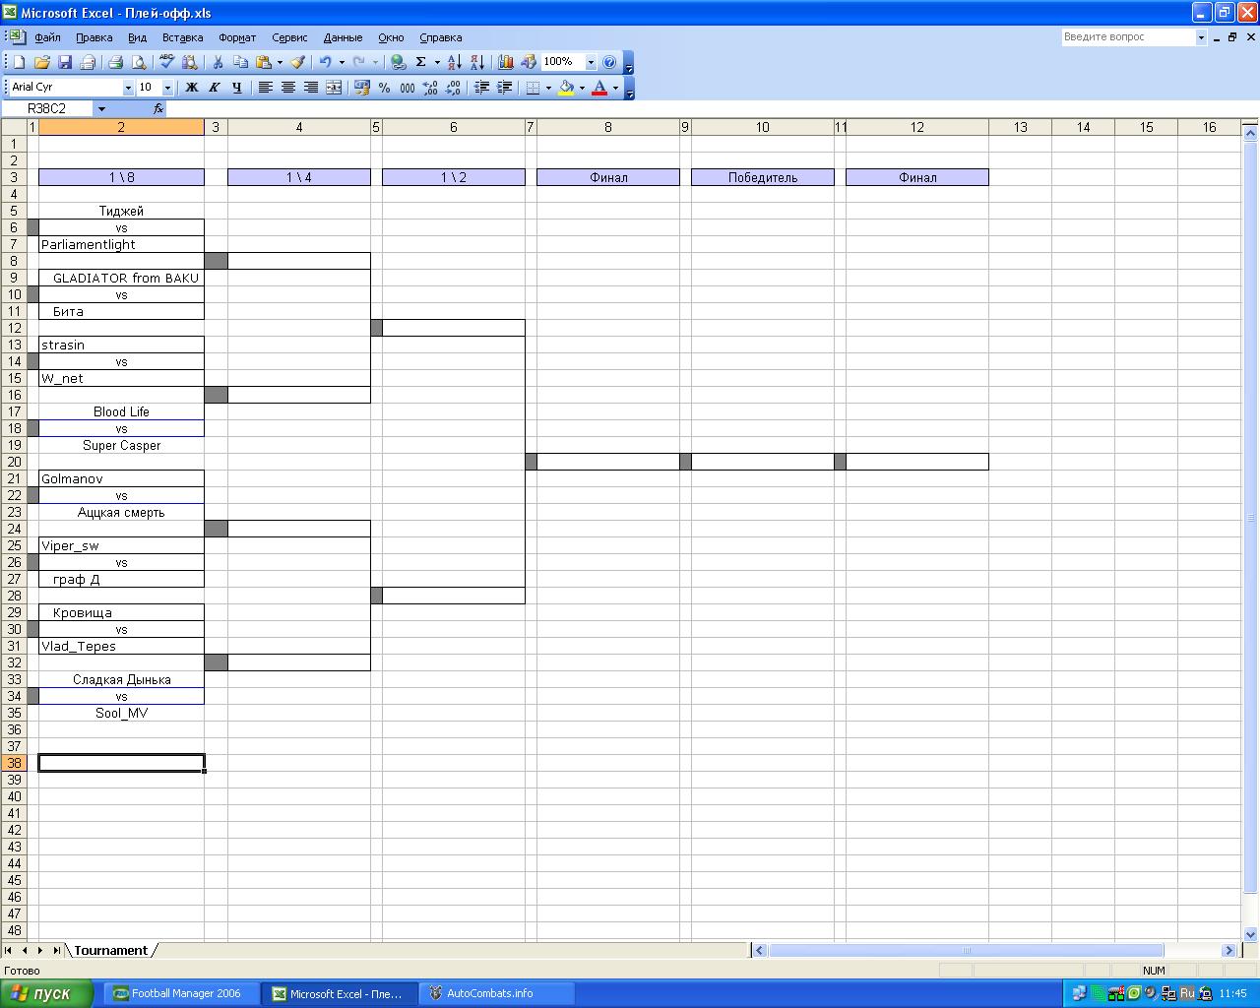The image size is (1260, 1008).
Task: Decrease decimal places
Action: coord(453,88)
